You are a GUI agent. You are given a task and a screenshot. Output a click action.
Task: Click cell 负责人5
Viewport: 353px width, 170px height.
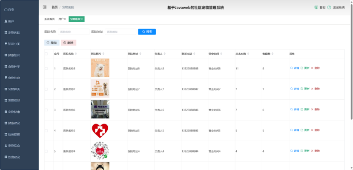coord(159,131)
